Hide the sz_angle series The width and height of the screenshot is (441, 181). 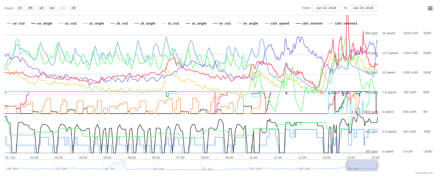point(199,23)
